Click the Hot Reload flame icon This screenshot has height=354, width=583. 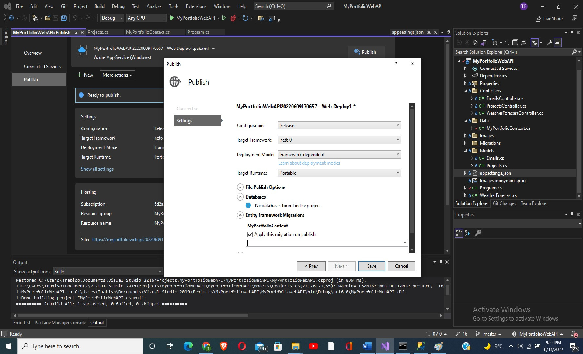(233, 18)
